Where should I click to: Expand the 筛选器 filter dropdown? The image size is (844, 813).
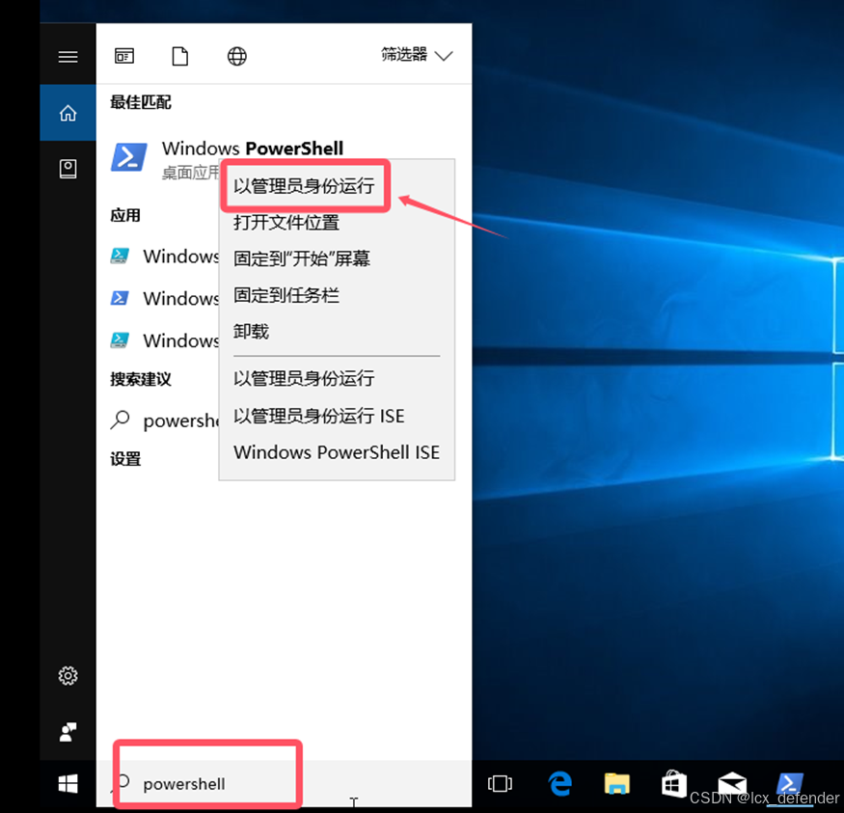click(417, 55)
